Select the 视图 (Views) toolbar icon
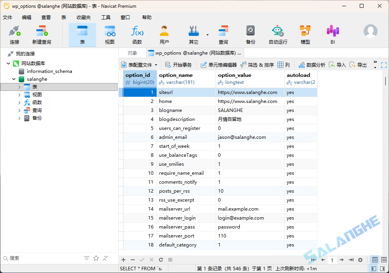Screen dimensions: 389x273 point(110,34)
